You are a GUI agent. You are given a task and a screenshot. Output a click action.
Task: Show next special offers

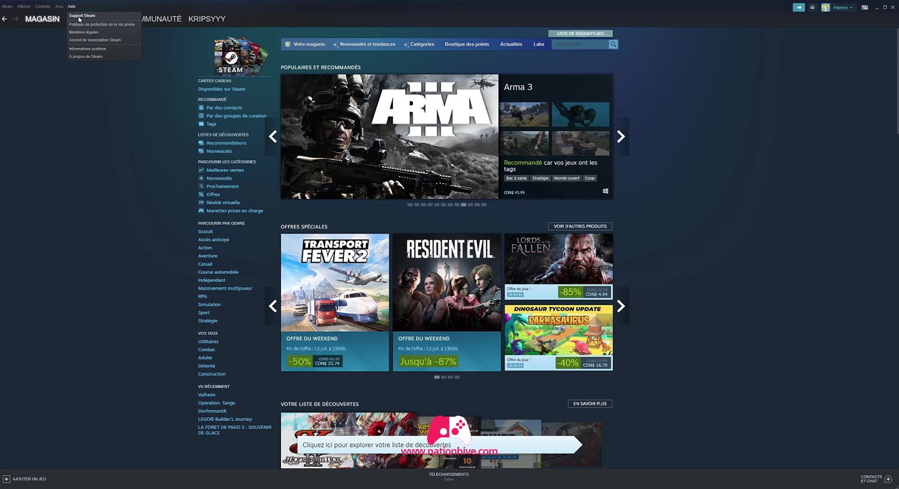coord(621,306)
